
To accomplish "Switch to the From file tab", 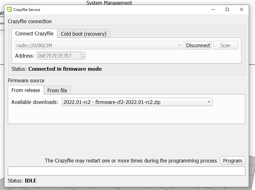I will [57, 90].
